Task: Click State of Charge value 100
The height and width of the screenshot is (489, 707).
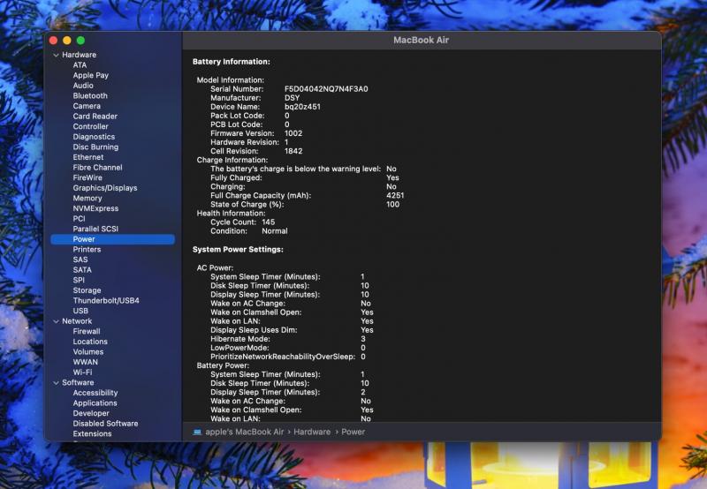Action: pos(392,205)
